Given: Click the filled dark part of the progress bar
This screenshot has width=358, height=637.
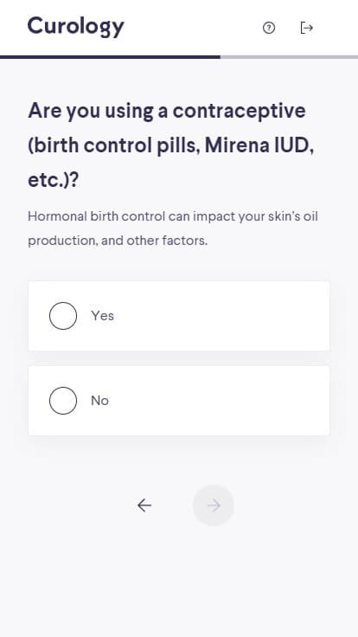Looking at the screenshot, I should point(110,57).
